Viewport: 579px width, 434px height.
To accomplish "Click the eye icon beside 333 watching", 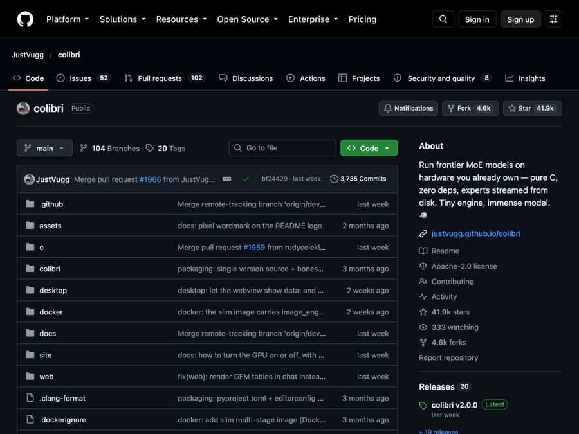I will pos(423,327).
